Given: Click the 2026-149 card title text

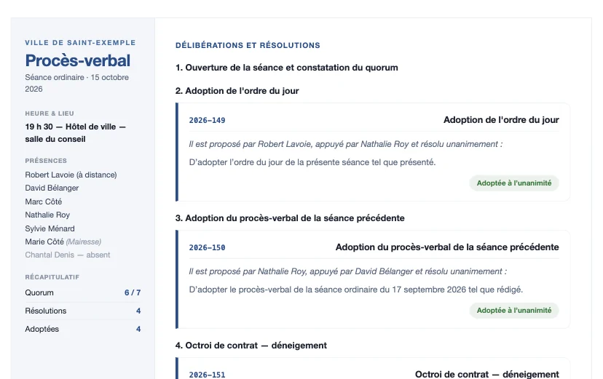Looking at the screenshot, I should tap(501, 120).
